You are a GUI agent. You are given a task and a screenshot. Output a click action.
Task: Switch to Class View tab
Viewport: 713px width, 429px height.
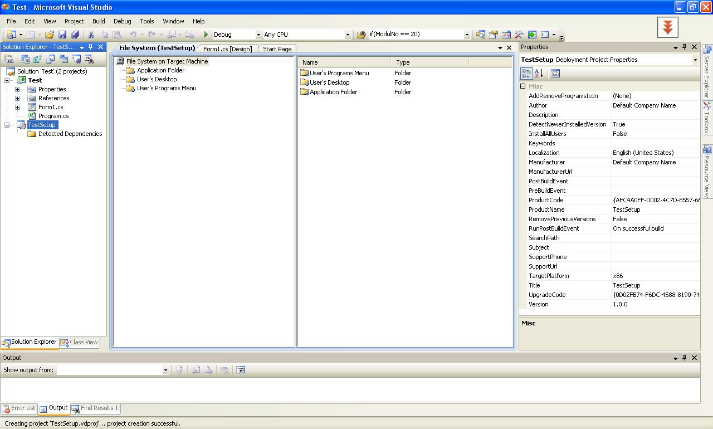[x=79, y=343]
